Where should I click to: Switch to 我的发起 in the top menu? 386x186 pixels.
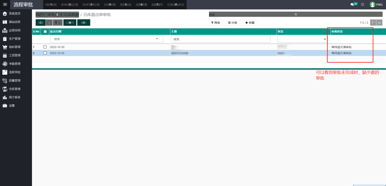tap(126, 5)
